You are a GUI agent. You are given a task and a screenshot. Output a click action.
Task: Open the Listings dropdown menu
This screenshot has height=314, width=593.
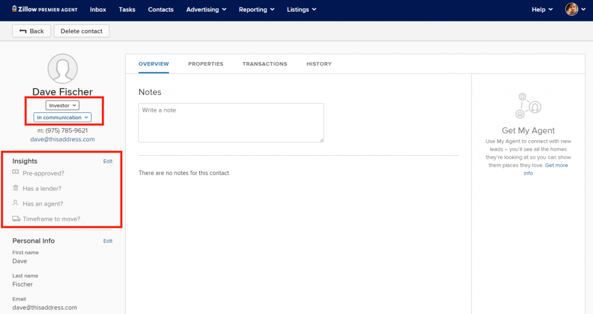click(x=301, y=9)
